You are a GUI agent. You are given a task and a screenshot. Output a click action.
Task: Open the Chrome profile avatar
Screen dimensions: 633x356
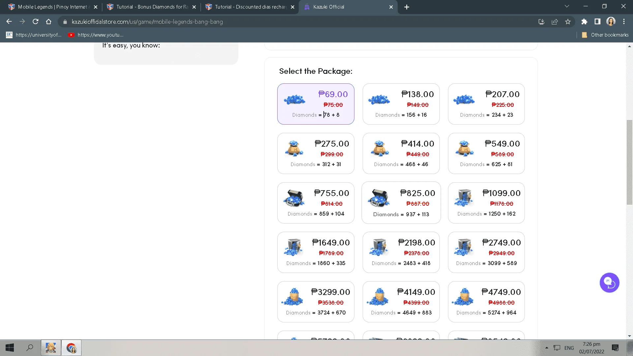(611, 22)
